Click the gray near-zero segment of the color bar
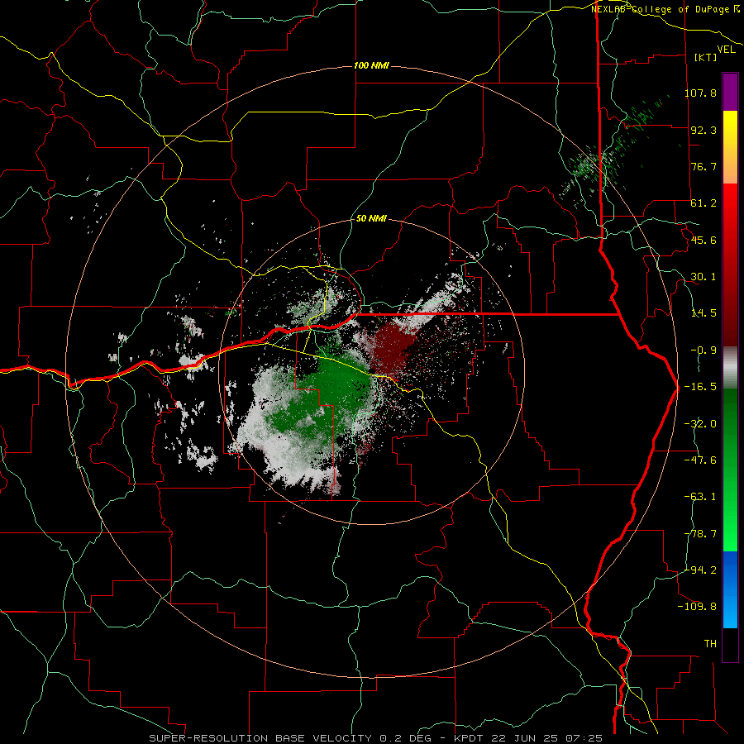This screenshot has width=744, height=744. (730, 368)
